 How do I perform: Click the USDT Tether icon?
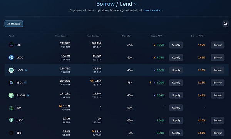[11, 120]
